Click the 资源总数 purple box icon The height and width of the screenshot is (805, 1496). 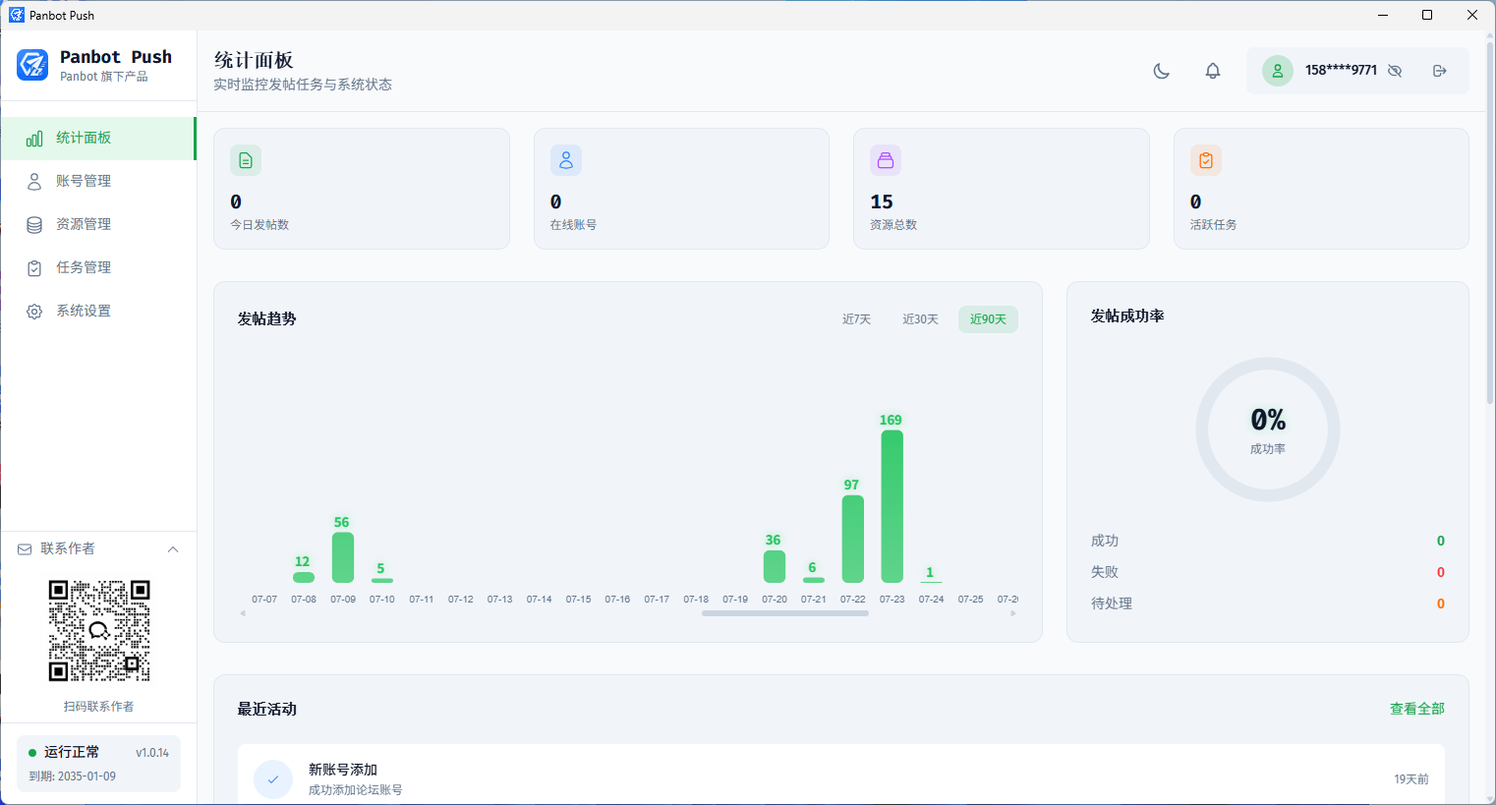click(x=886, y=160)
